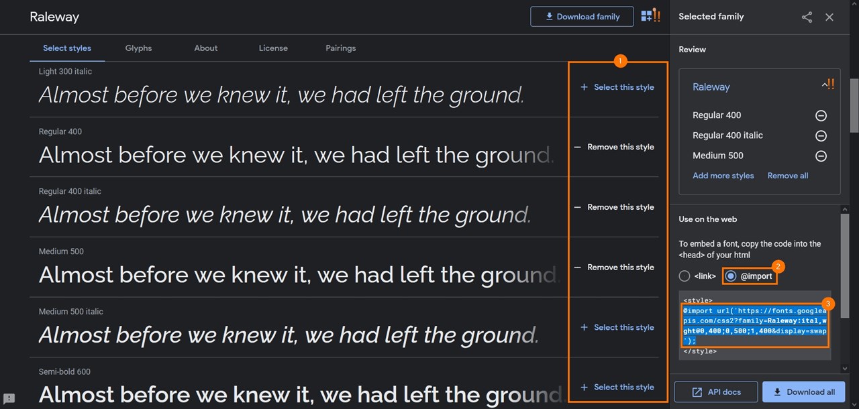
Task: Click the Download all button
Action: pos(803,392)
